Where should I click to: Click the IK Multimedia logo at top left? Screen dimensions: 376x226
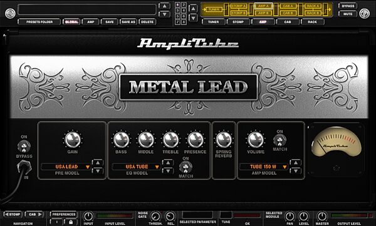pyautogui.click(x=10, y=13)
